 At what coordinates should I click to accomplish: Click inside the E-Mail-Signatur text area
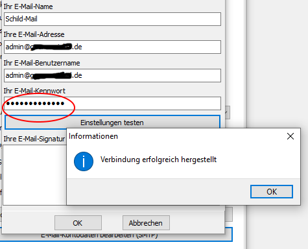click(x=34, y=175)
